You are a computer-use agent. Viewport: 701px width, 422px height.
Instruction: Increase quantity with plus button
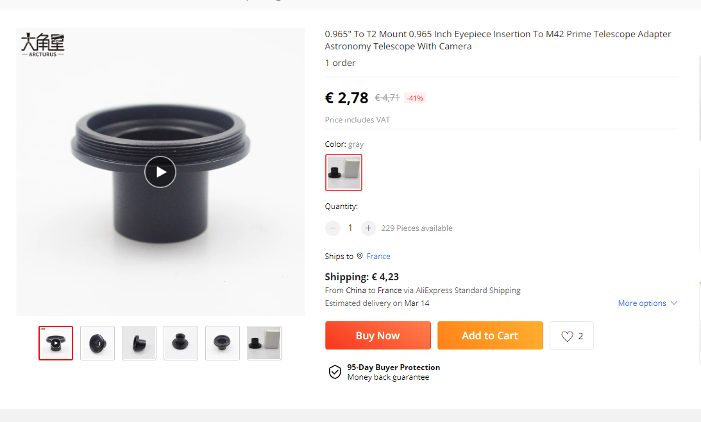(x=368, y=228)
